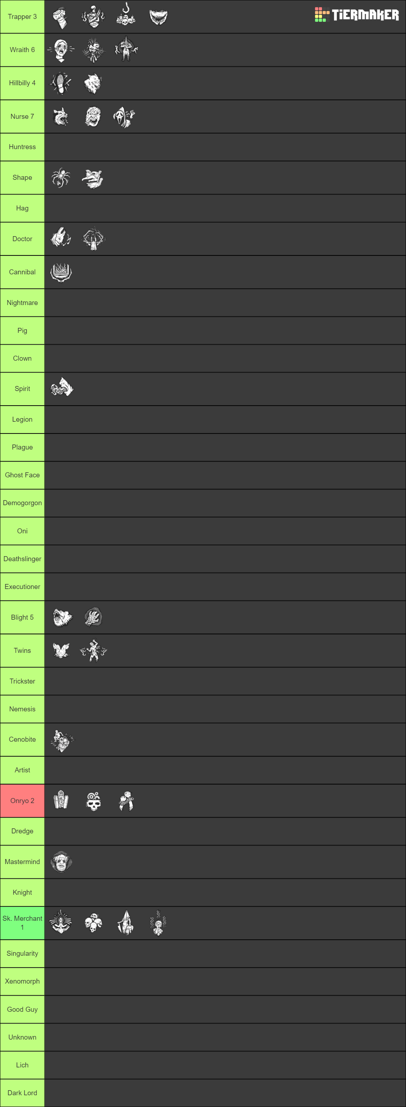Select the Dark Lord tier label
This screenshot has height=1107, width=406.
[x=22, y=1092]
